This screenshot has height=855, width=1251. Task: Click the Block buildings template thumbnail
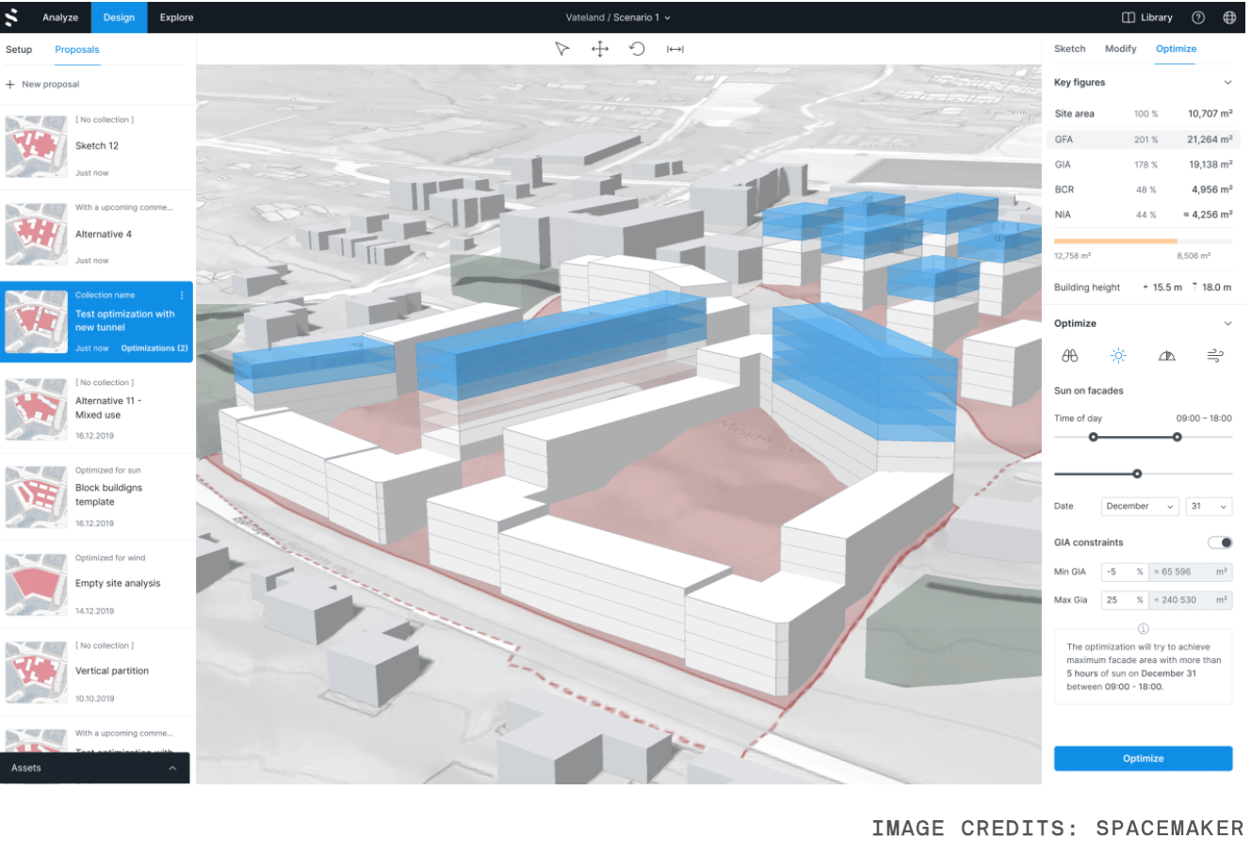37,496
